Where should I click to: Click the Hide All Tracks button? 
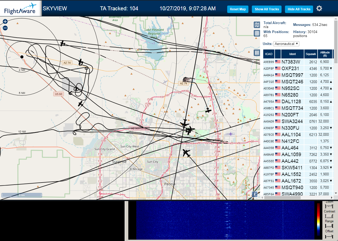pyautogui.click(x=299, y=9)
